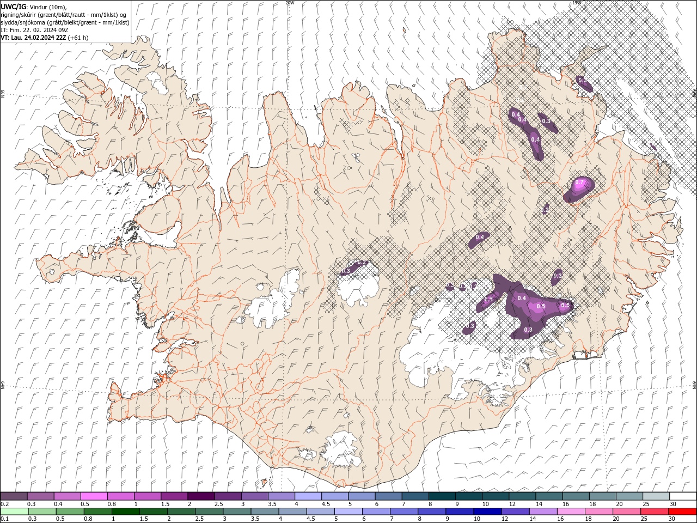Click the lavender snow swatch between 4 and 4.5

pyautogui.click(x=308, y=496)
